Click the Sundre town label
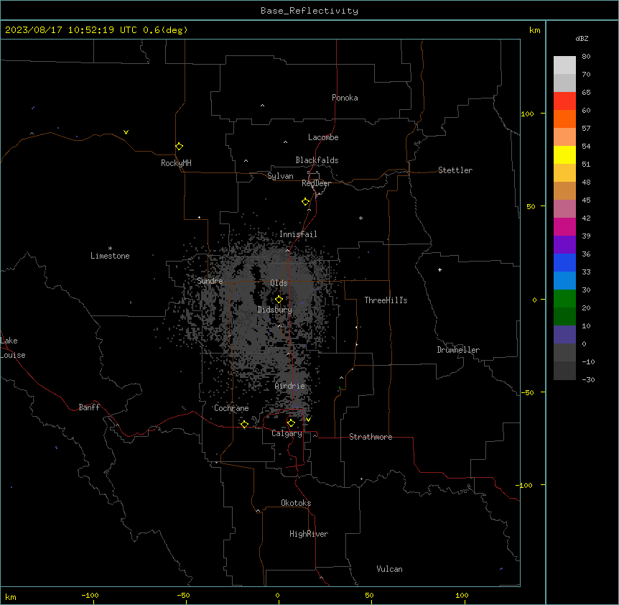The height and width of the screenshot is (605, 619). [210, 281]
